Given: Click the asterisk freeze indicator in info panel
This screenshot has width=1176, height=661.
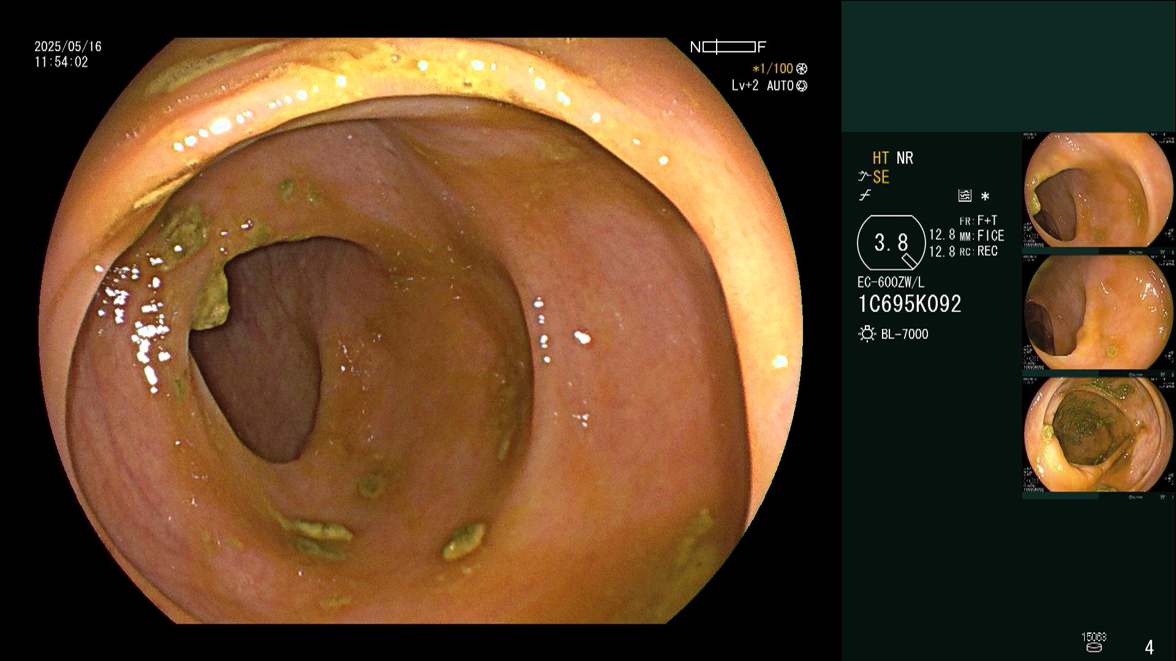Looking at the screenshot, I should [x=985, y=196].
